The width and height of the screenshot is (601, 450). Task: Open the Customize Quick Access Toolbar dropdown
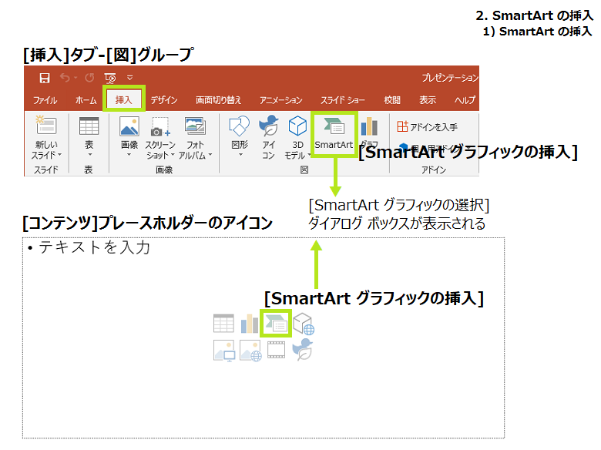[130, 77]
